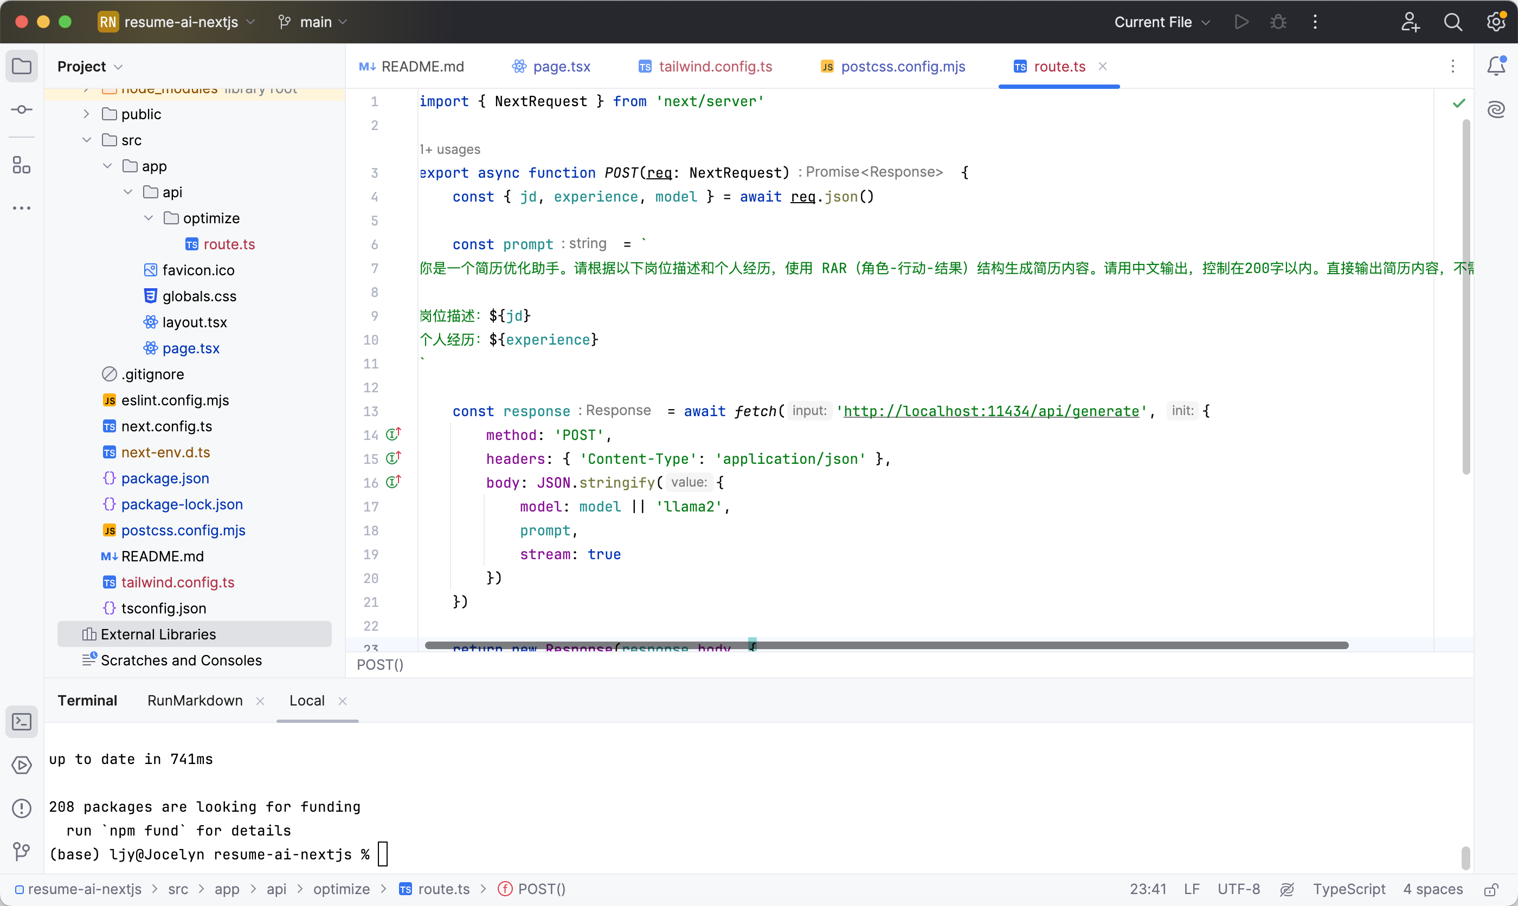This screenshot has height=906, width=1518.
Task: Open the main branch dropdown
Action: tap(313, 22)
